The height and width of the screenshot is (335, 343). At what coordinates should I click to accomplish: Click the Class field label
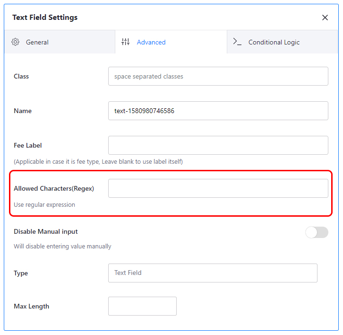[21, 76]
